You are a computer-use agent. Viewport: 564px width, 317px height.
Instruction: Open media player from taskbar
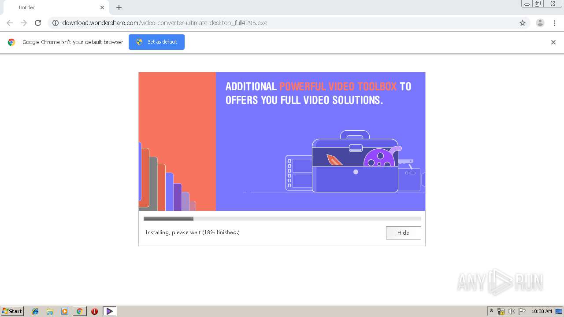click(x=65, y=311)
